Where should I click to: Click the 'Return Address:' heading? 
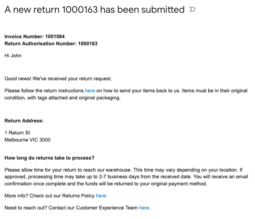tap(24, 121)
